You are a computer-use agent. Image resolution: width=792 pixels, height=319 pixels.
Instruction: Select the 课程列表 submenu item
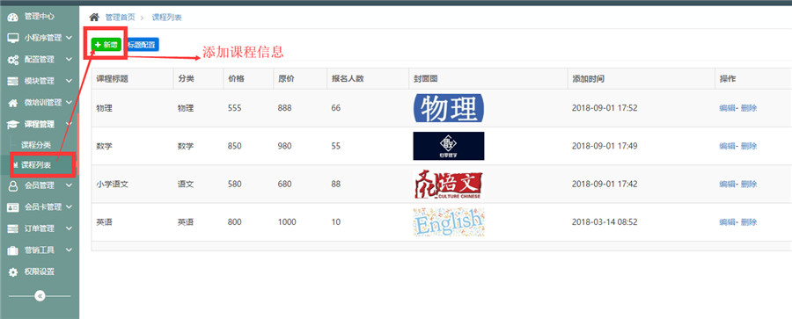pyautogui.click(x=36, y=164)
